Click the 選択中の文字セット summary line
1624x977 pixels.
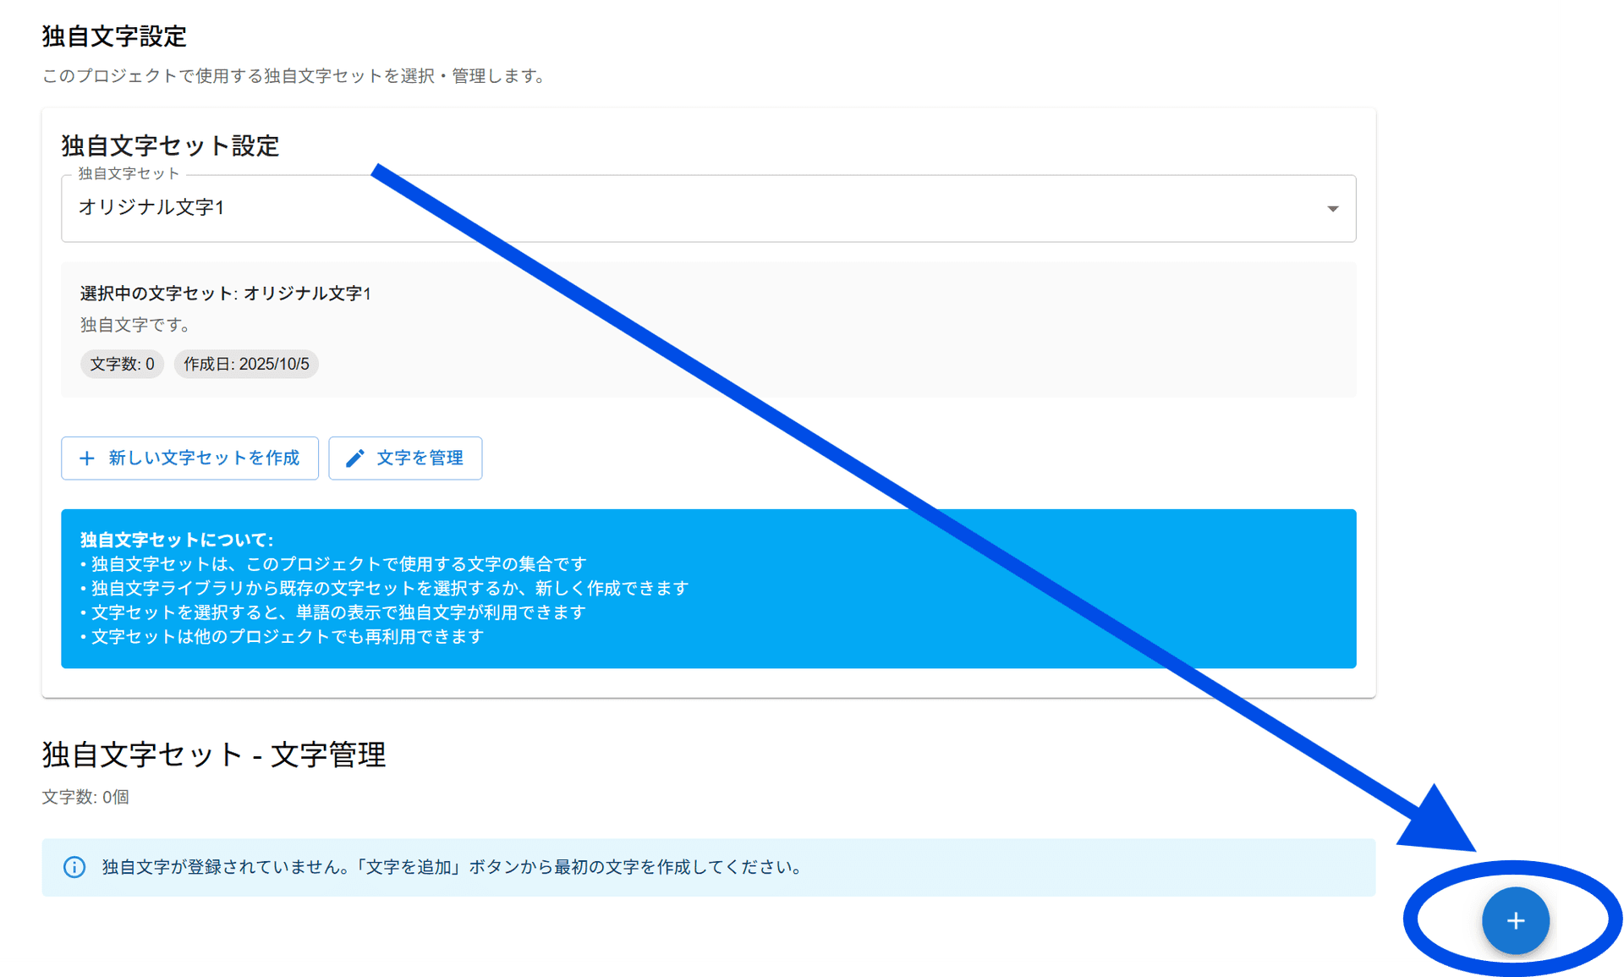click(x=226, y=294)
